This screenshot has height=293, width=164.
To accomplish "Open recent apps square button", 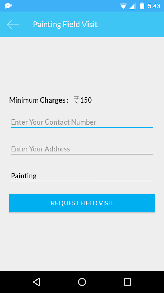I will pos(128,282).
